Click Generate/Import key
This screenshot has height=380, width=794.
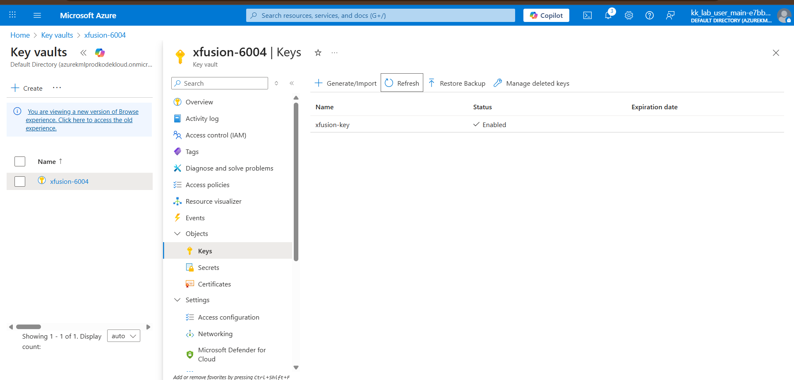346,83
